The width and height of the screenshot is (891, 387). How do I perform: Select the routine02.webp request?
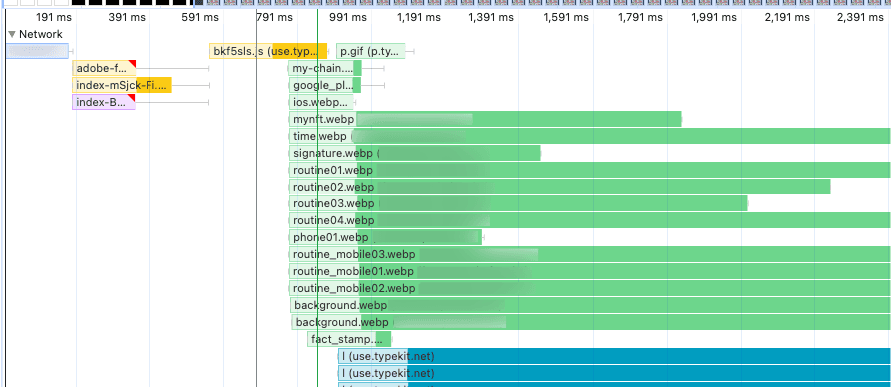coord(560,187)
